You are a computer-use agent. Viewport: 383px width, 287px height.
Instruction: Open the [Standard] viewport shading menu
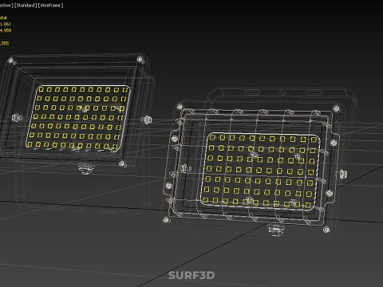point(26,6)
